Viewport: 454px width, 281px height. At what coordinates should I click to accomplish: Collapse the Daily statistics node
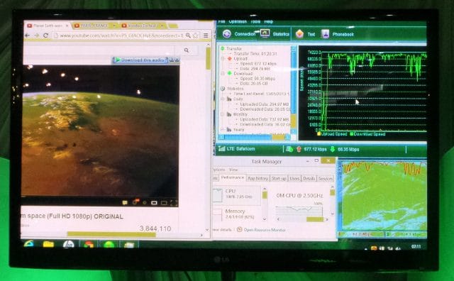[x=223, y=99]
